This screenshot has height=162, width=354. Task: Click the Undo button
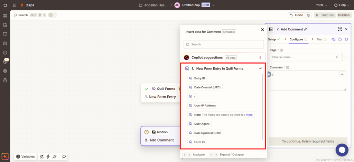[296, 15]
